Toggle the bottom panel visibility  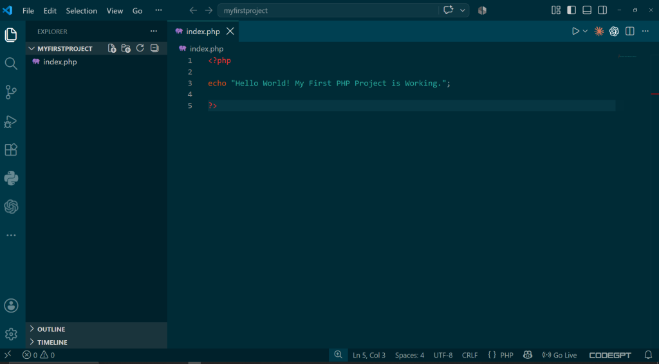pyautogui.click(x=587, y=10)
